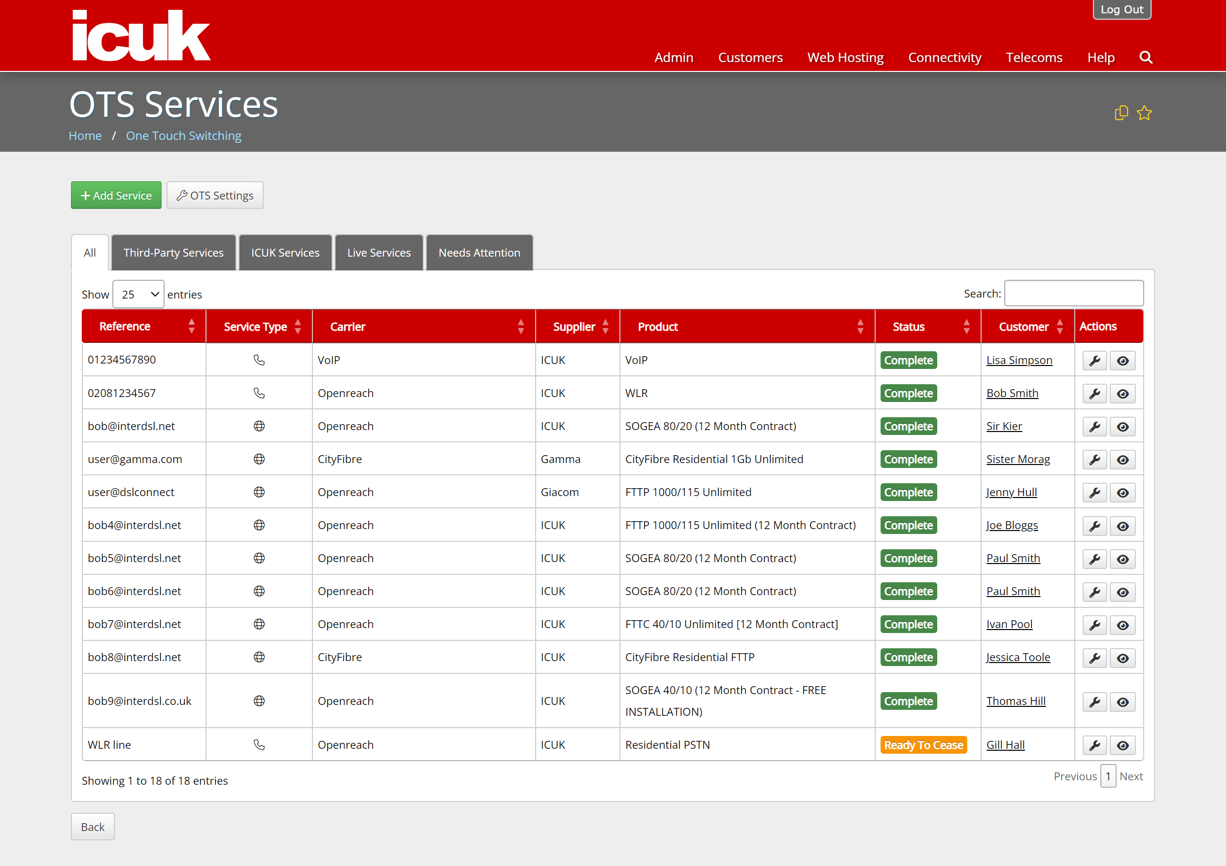Switch to Third-Party Services tab
1226x866 pixels.
[173, 253]
